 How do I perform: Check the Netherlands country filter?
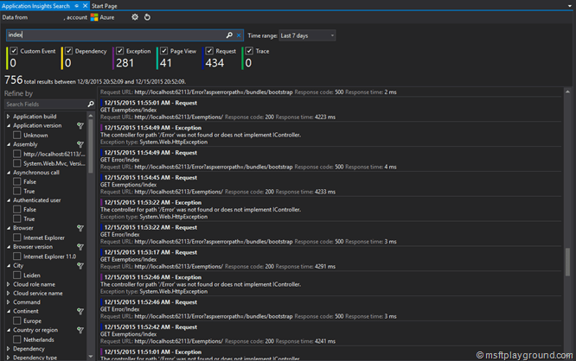[x=17, y=339]
